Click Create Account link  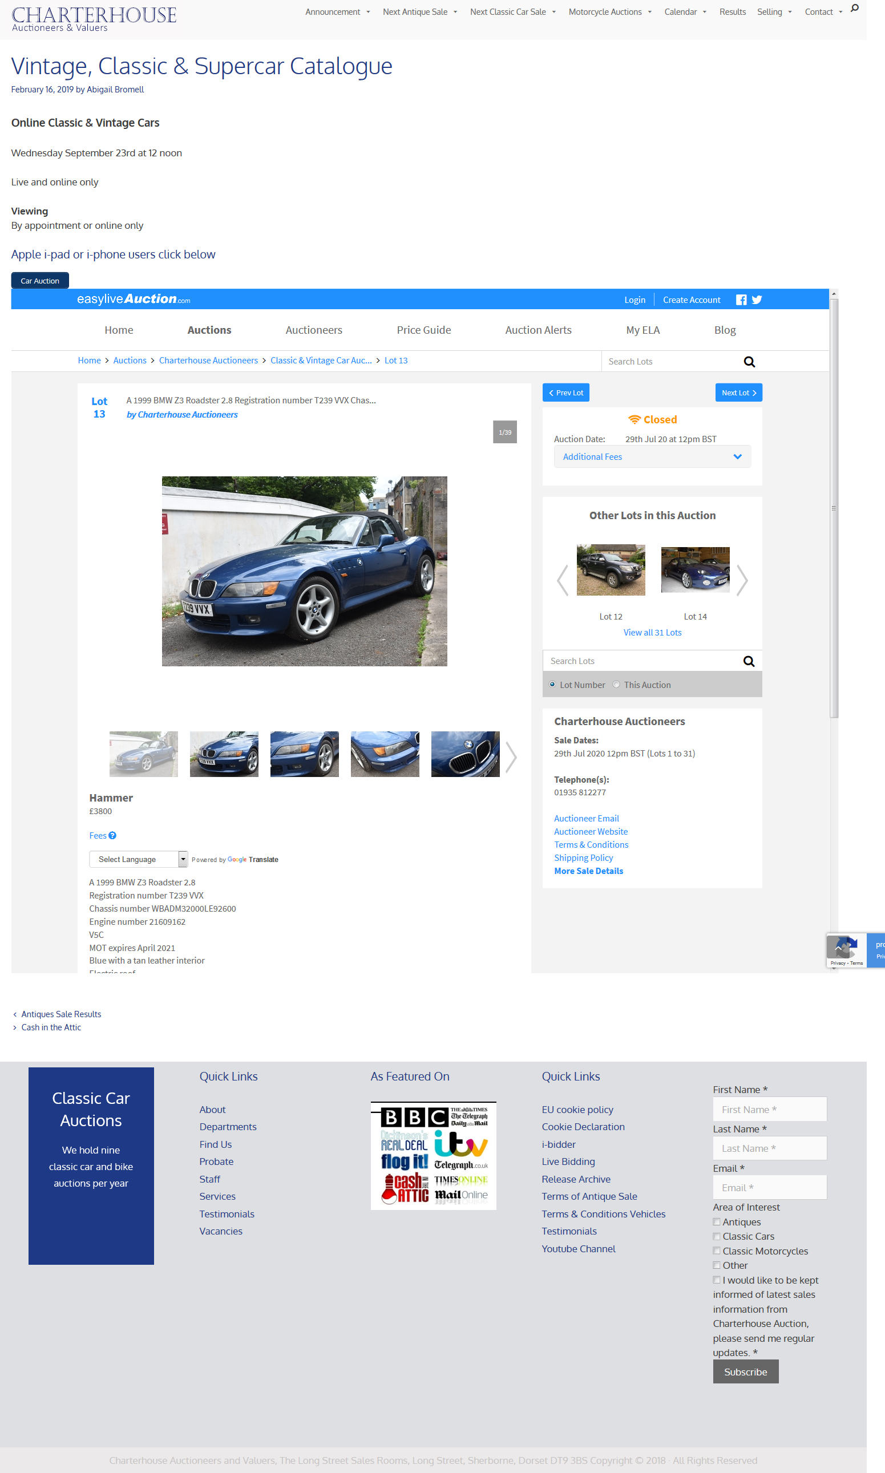click(692, 300)
